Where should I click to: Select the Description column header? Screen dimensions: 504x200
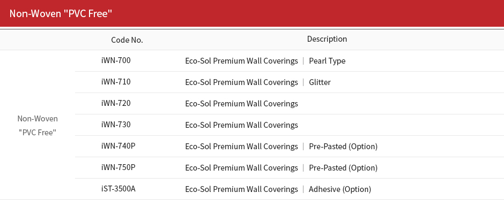[x=327, y=39]
